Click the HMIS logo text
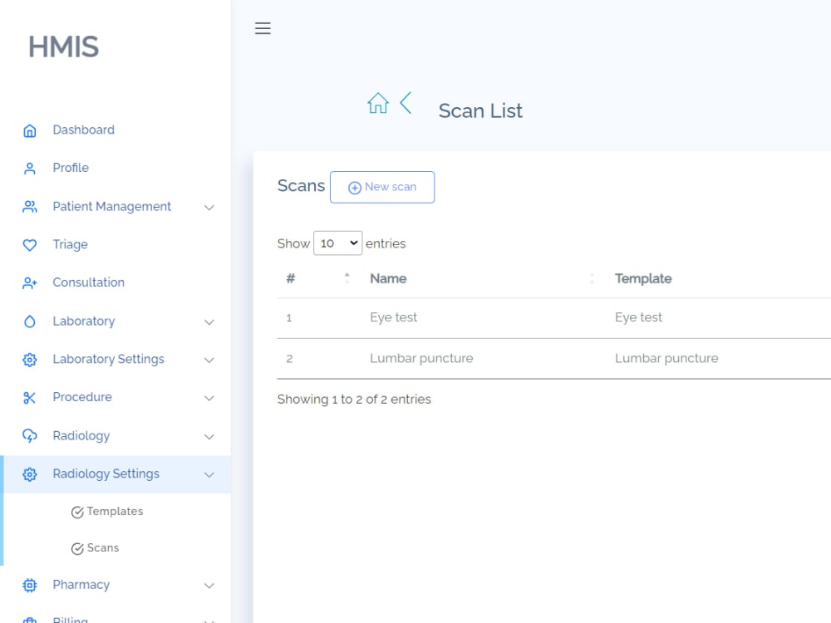 click(64, 47)
